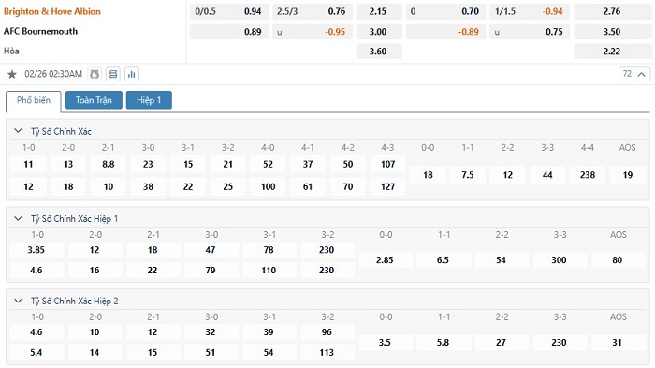Pick full-time 2-1 correct score odds 8.8
Image resolution: width=655 pixels, height=368 pixels.
tap(109, 165)
